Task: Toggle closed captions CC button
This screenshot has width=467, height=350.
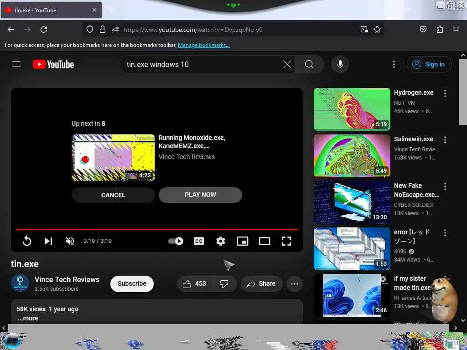Action: pos(199,241)
